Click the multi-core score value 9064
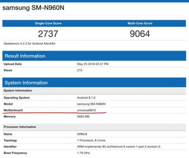This screenshot has height=158, width=189. click(140, 34)
